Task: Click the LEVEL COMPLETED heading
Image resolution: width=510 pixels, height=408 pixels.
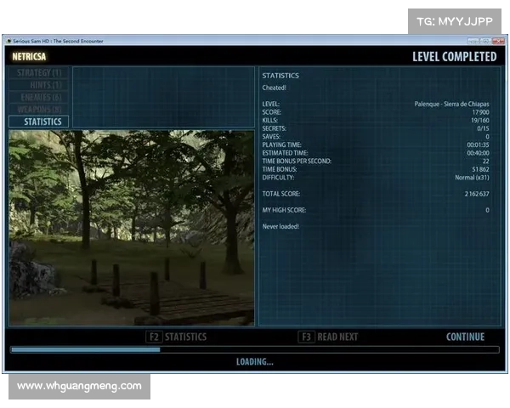Action: (454, 57)
